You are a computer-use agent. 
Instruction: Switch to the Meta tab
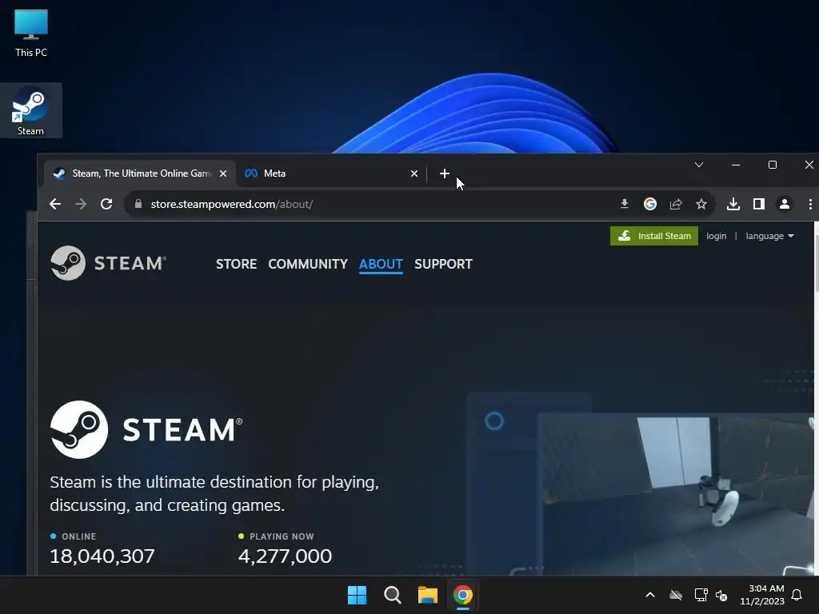(x=331, y=173)
